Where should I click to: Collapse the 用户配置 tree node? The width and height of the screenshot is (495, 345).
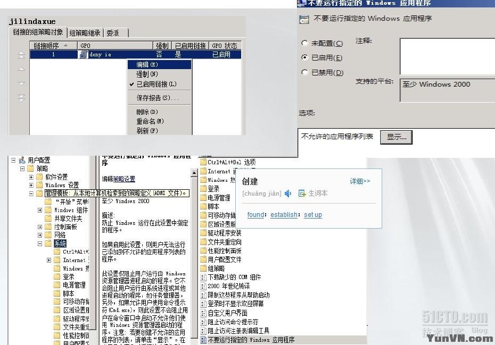click(14, 160)
